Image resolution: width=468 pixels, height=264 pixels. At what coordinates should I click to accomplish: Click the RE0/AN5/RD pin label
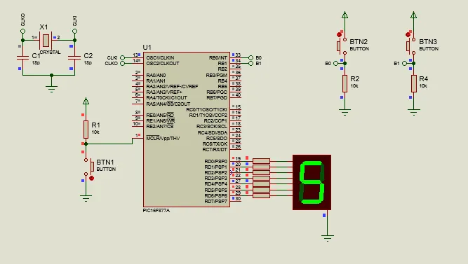tap(160, 115)
